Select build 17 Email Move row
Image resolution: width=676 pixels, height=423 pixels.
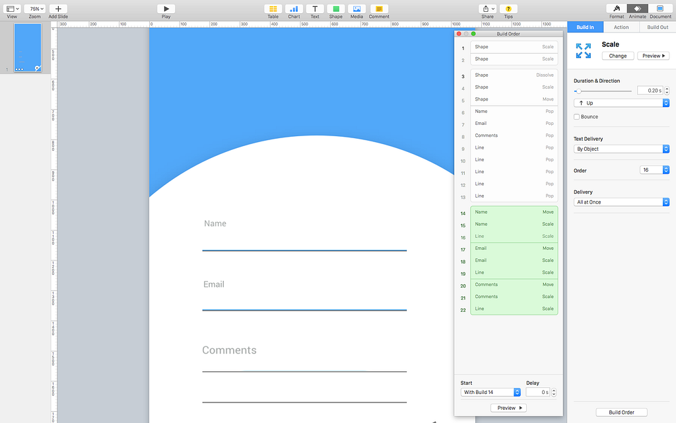point(514,249)
